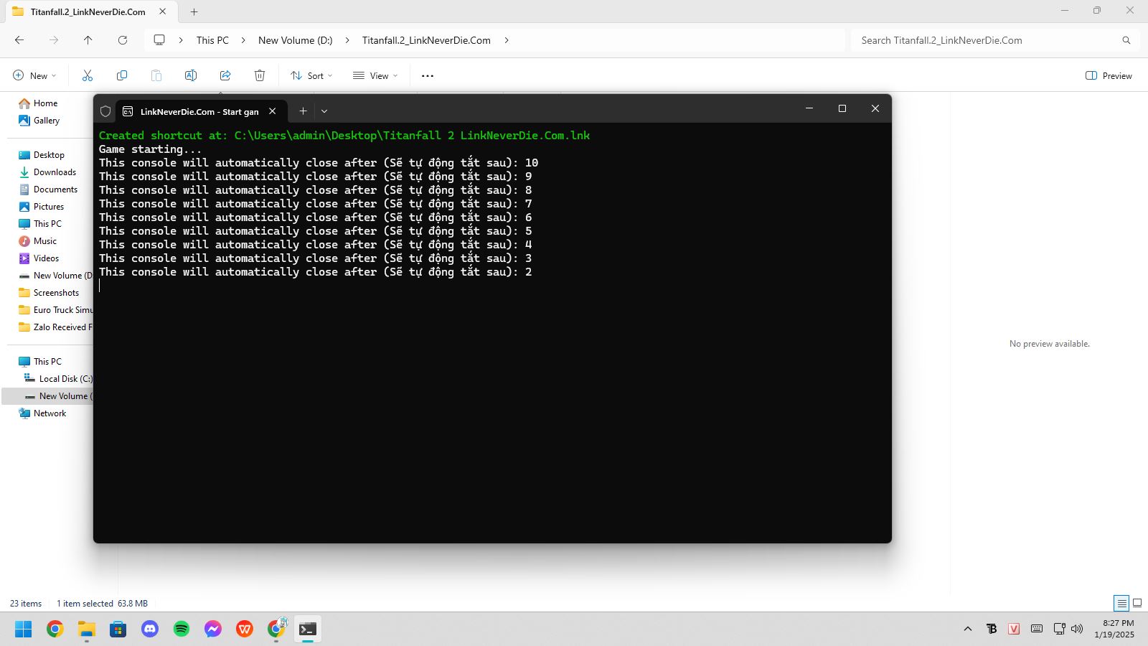Open the Sort dropdown menu

coord(311,75)
